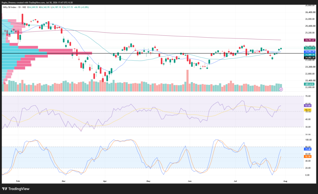The image size is (318, 194).
Task: Click the open value O24,249.55
Action: (33, 7)
